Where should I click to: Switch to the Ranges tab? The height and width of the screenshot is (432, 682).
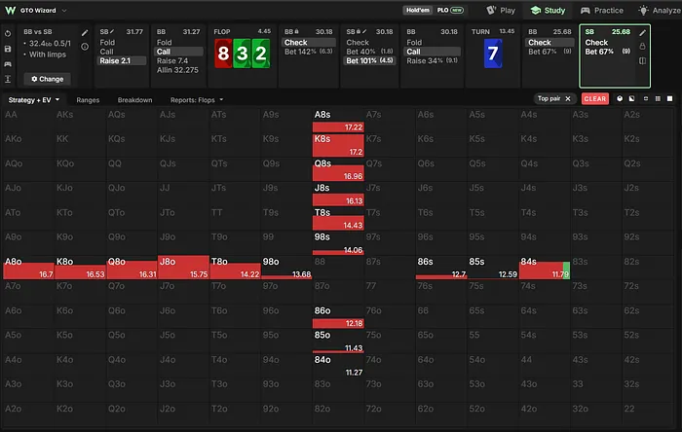[88, 100]
